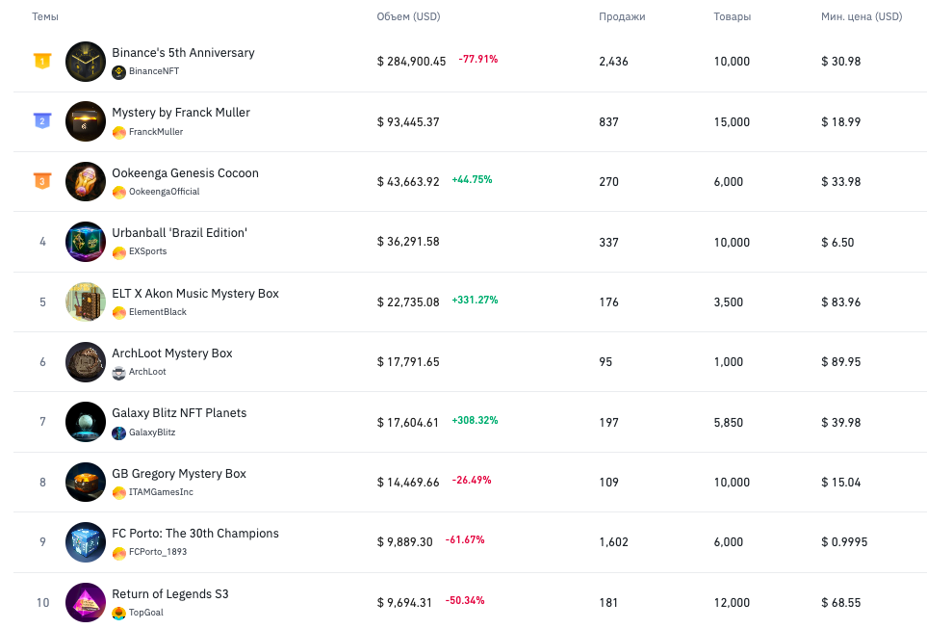Click the EXSports creator name
The image size is (927, 629).
(148, 250)
